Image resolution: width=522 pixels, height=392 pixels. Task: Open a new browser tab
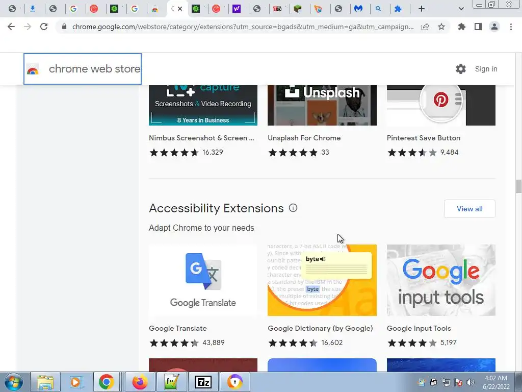coord(422,9)
